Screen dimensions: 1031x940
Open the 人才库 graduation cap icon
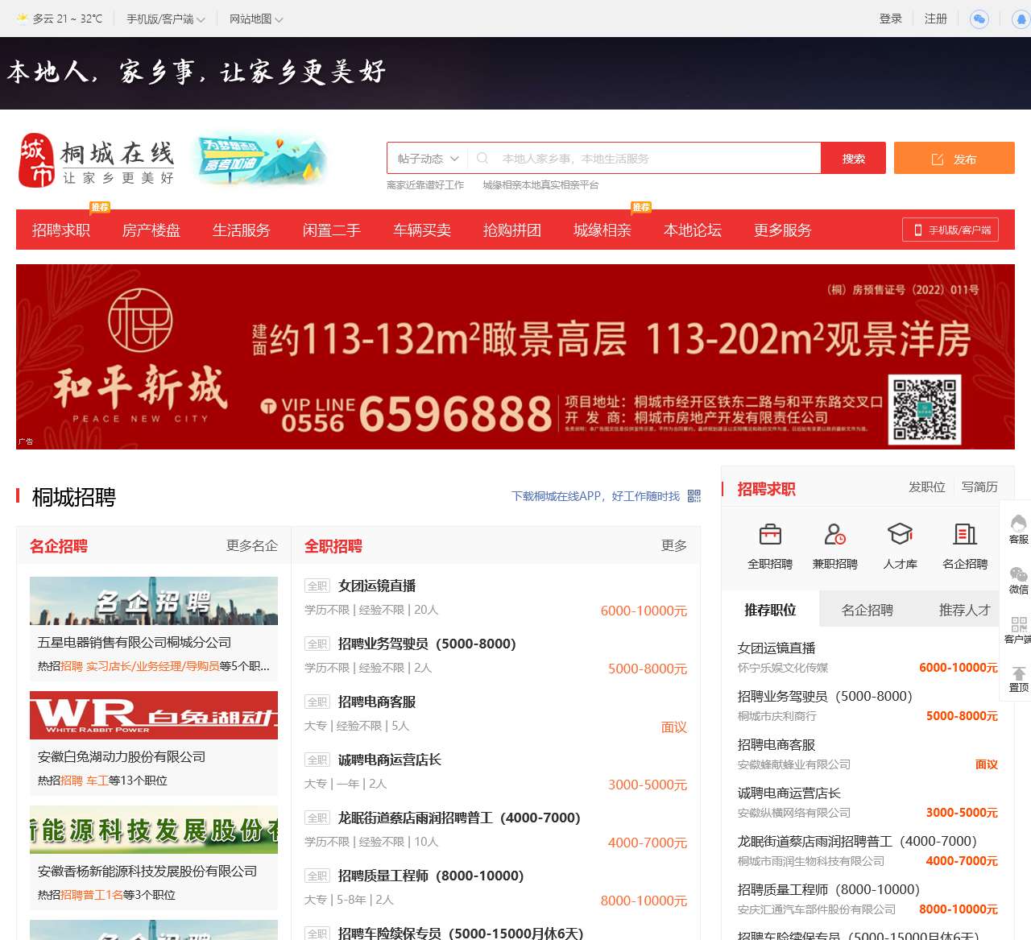pos(900,535)
